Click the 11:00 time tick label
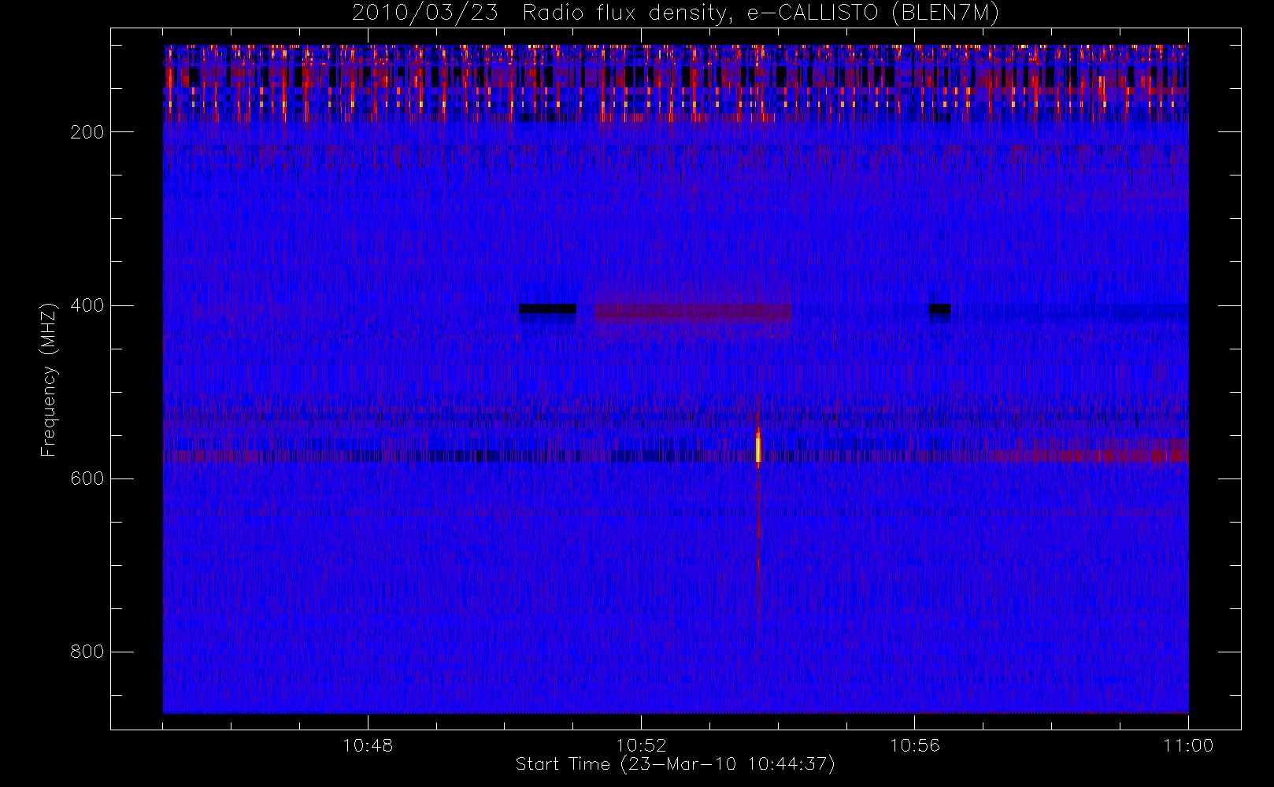Image resolution: width=1274 pixels, height=787 pixels. (x=1187, y=745)
